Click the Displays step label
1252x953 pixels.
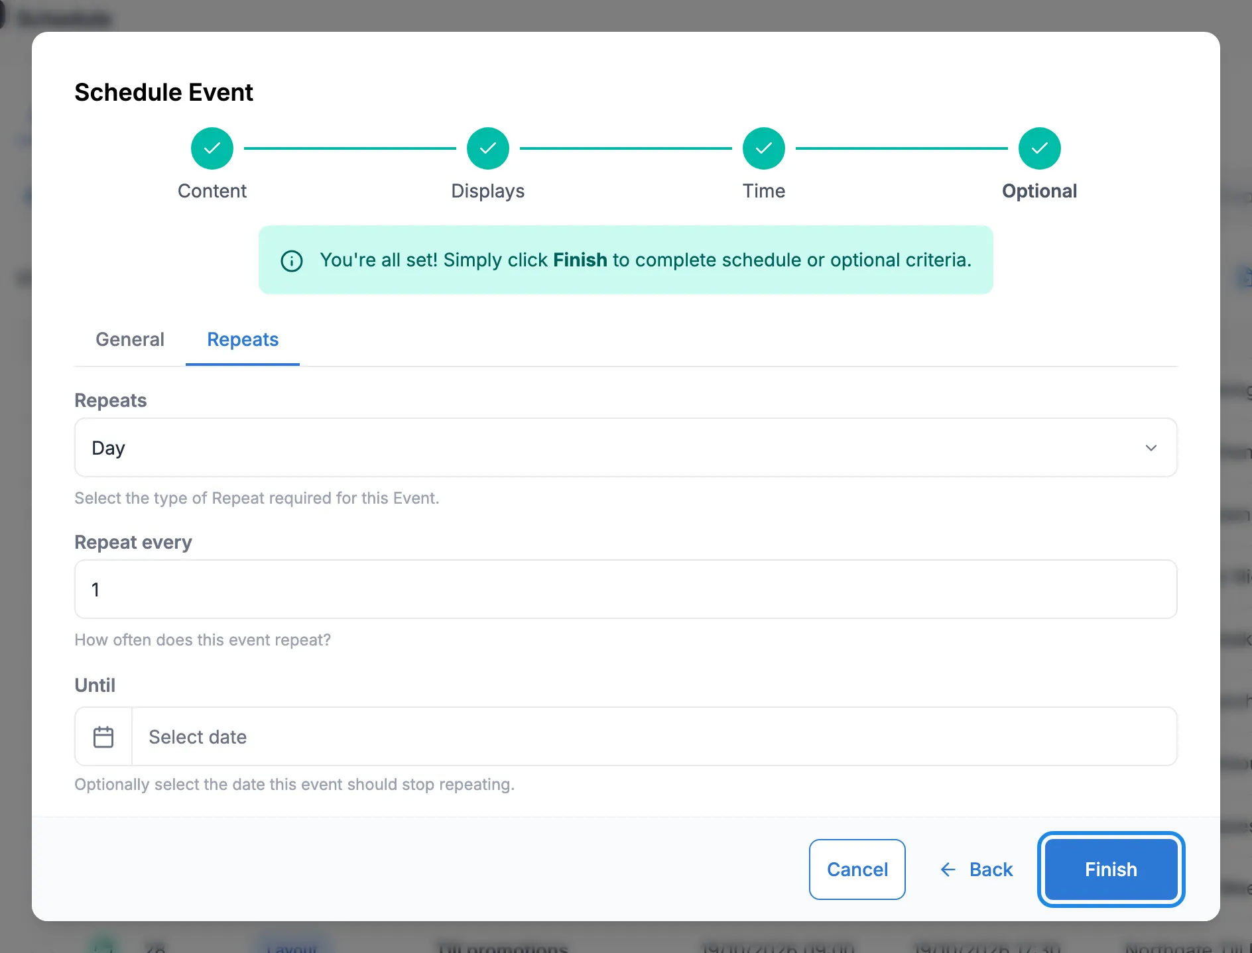[488, 191]
